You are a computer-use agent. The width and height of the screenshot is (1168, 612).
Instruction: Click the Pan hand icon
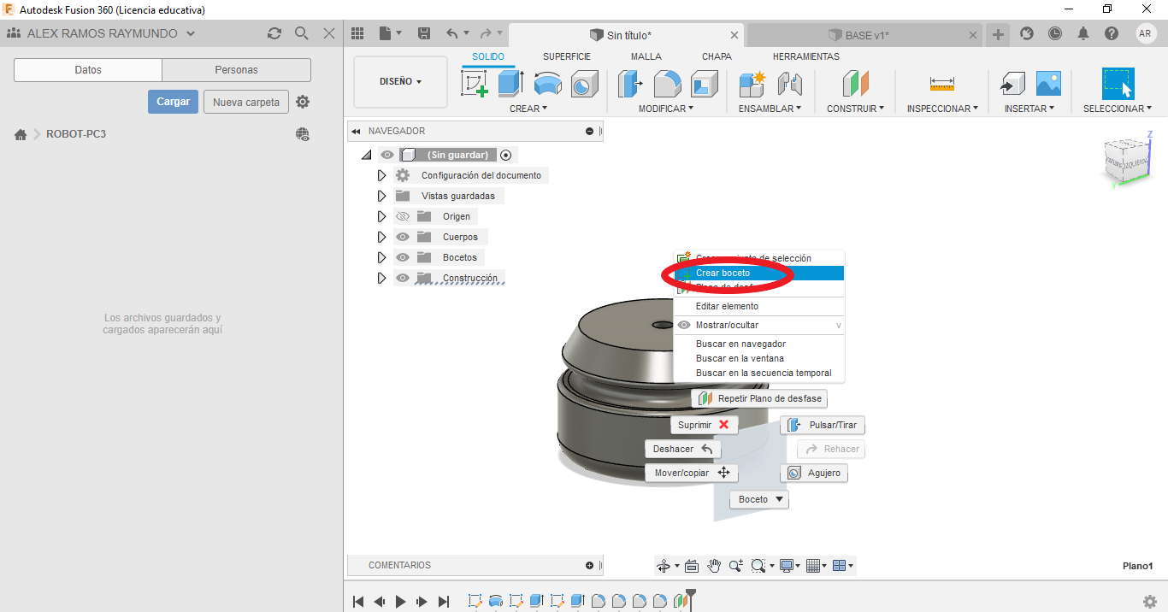point(714,566)
